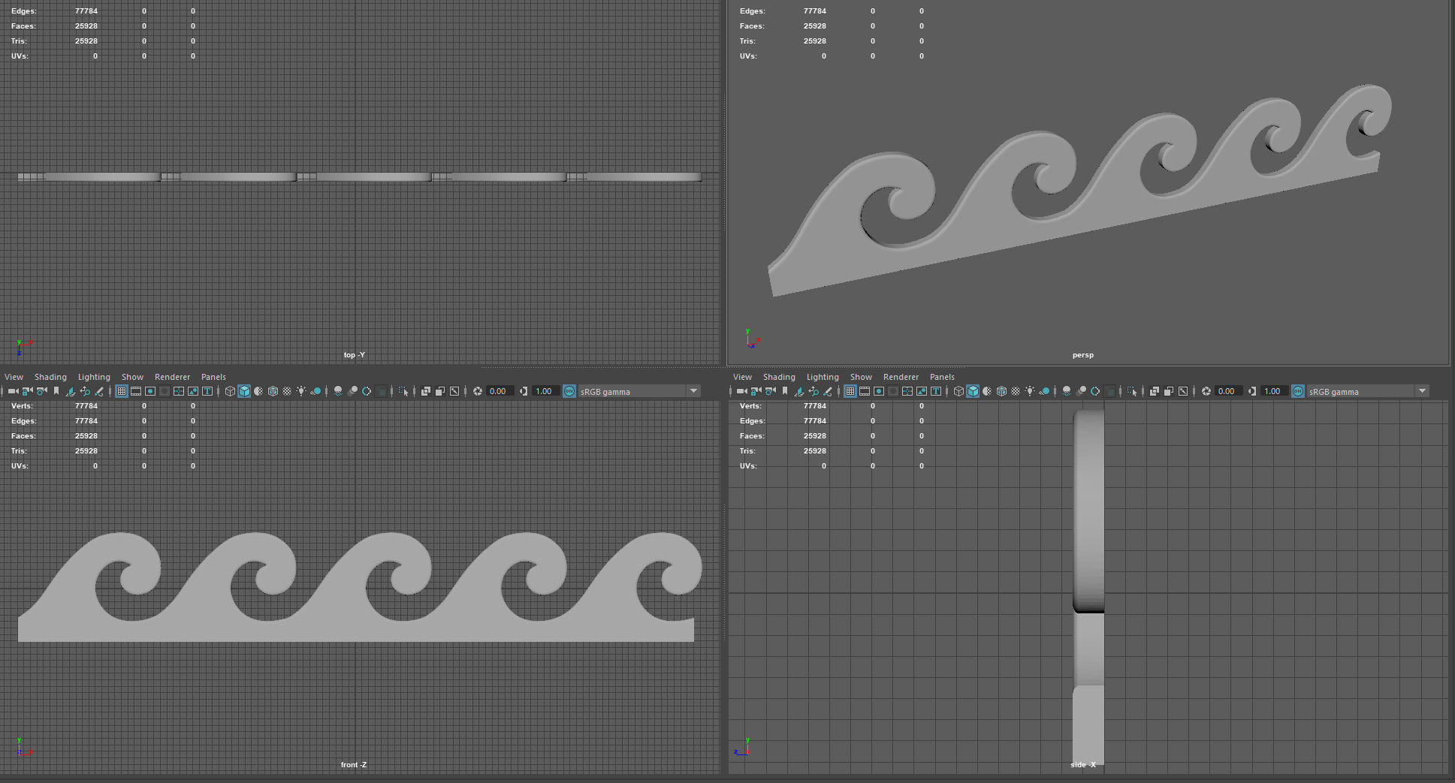Image resolution: width=1455 pixels, height=783 pixels.
Task: Open Shading menu in front panel
Action: click(x=50, y=377)
